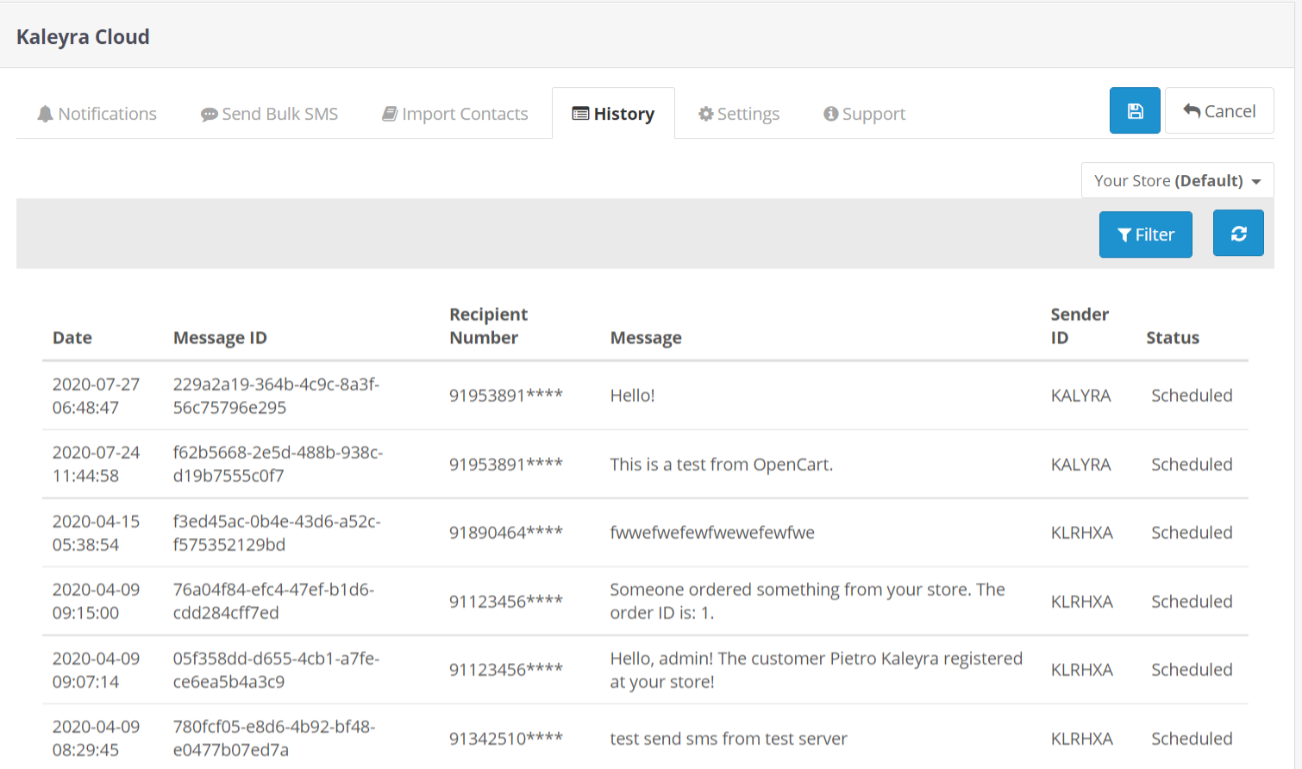
Task: Click KALYRA sender in the OpenCart test row
Action: coord(1080,465)
